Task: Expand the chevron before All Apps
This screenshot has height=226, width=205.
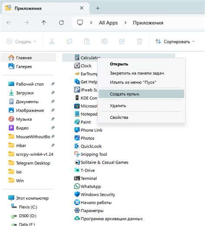Action: tap(91, 23)
